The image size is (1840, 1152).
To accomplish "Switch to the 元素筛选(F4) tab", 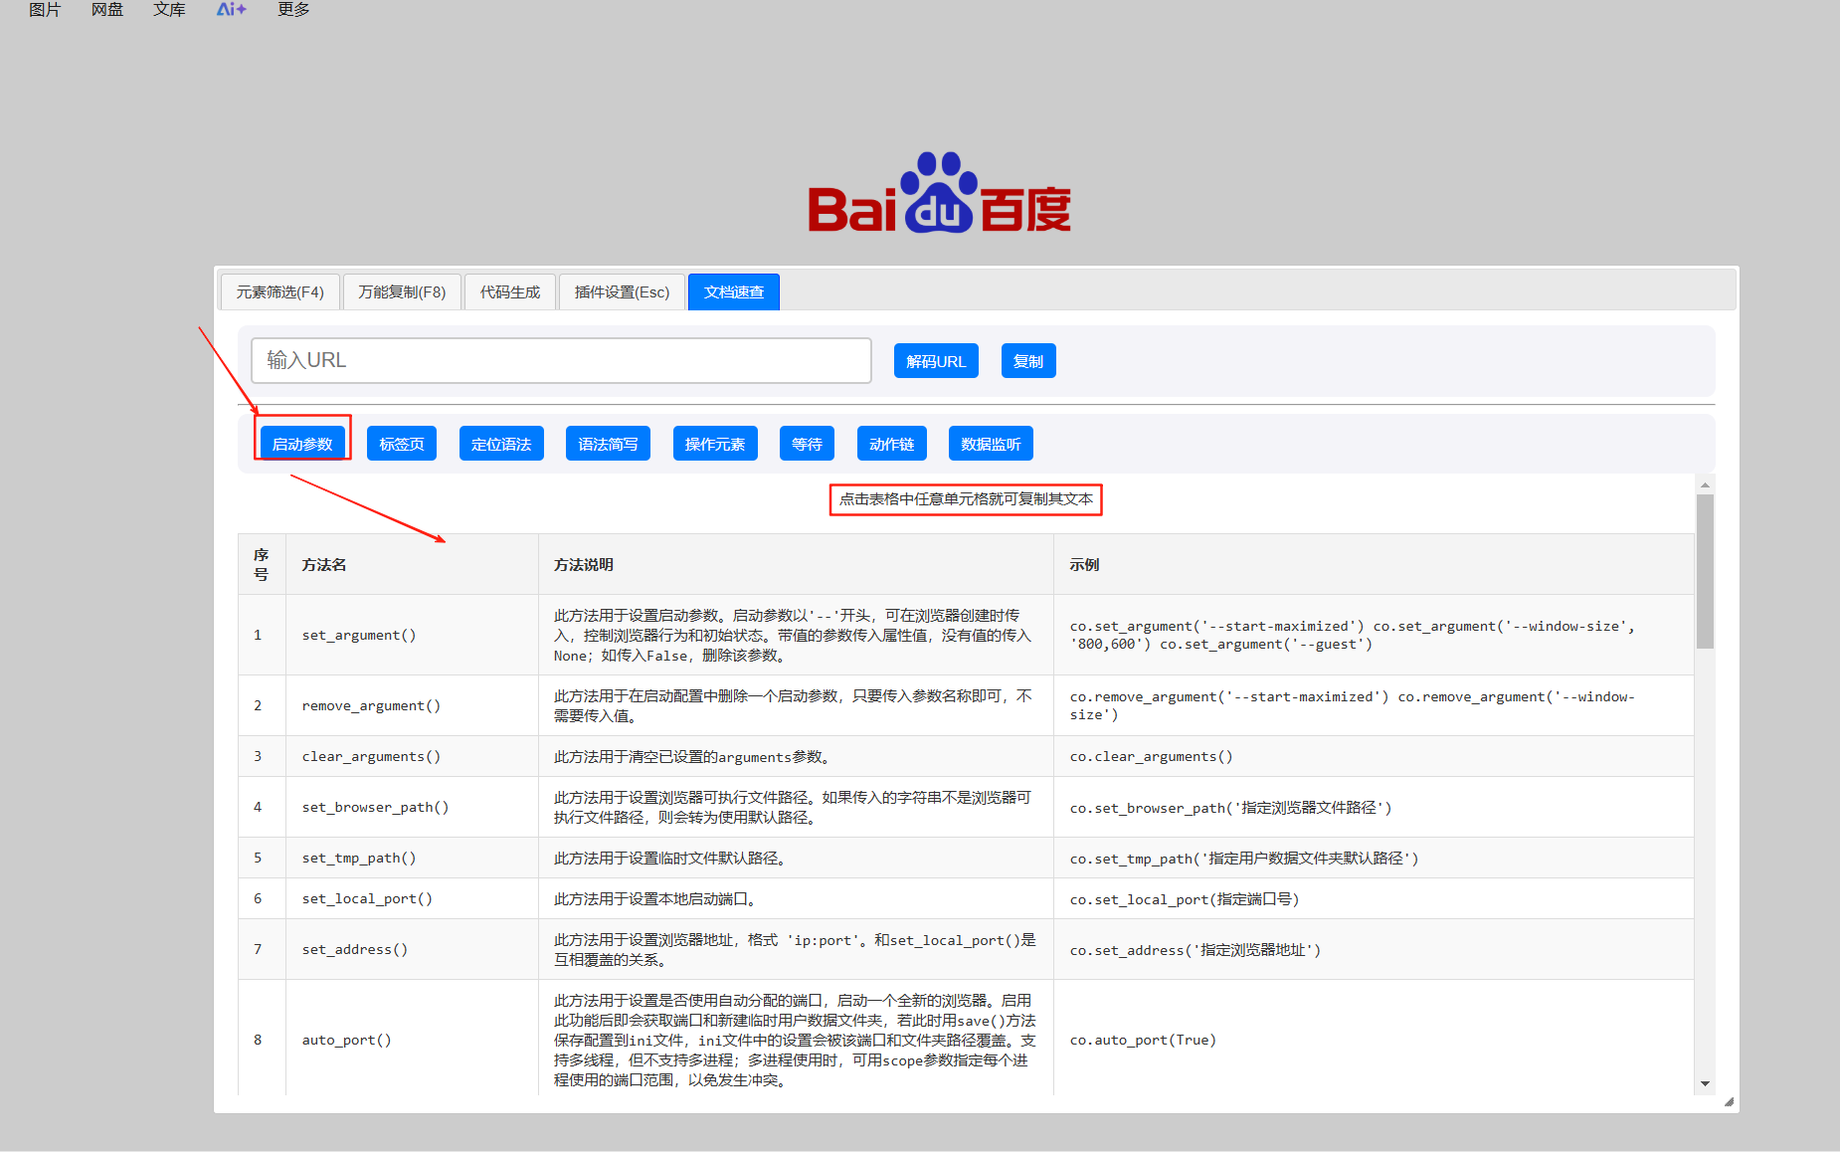I will click(280, 292).
